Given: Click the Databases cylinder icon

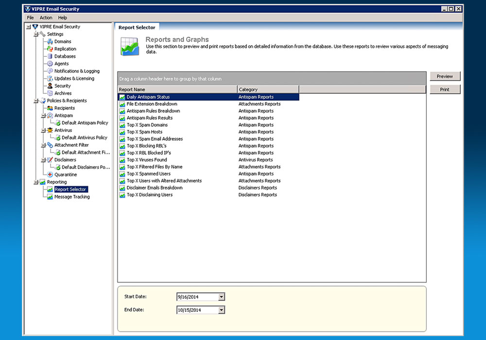Looking at the screenshot, I should [50, 56].
